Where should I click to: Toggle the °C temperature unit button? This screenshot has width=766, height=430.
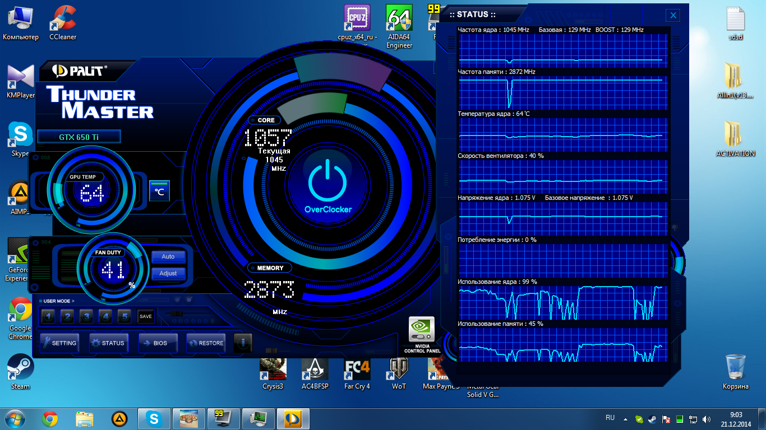point(159,191)
